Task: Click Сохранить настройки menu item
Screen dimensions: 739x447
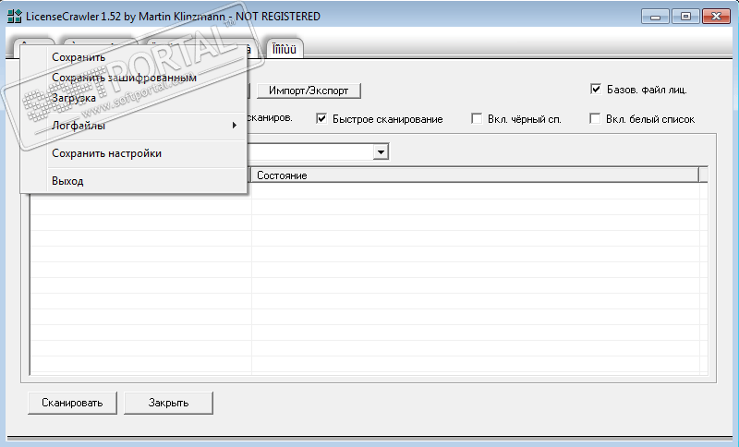Action: (133, 153)
